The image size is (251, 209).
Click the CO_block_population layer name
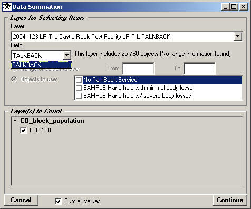coord(52,121)
